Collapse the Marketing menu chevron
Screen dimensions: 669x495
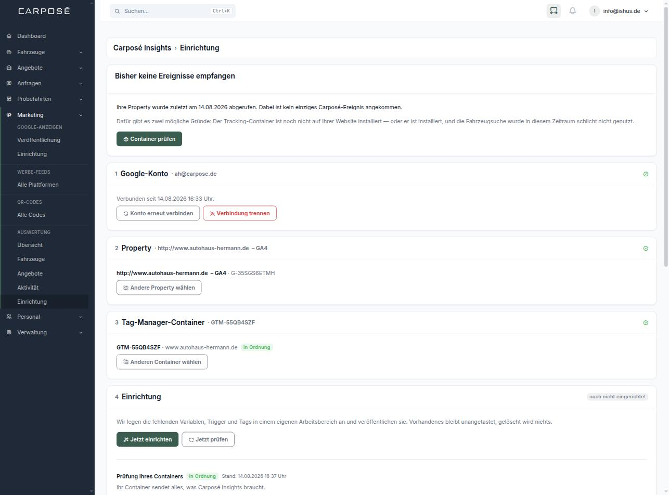pos(81,115)
